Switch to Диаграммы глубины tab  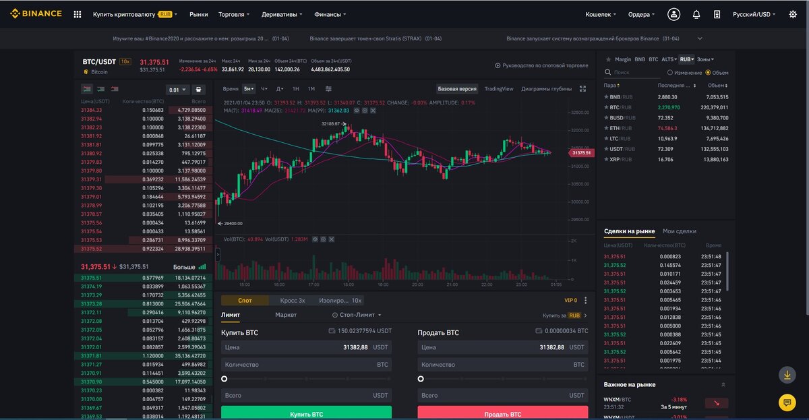tap(546, 88)
